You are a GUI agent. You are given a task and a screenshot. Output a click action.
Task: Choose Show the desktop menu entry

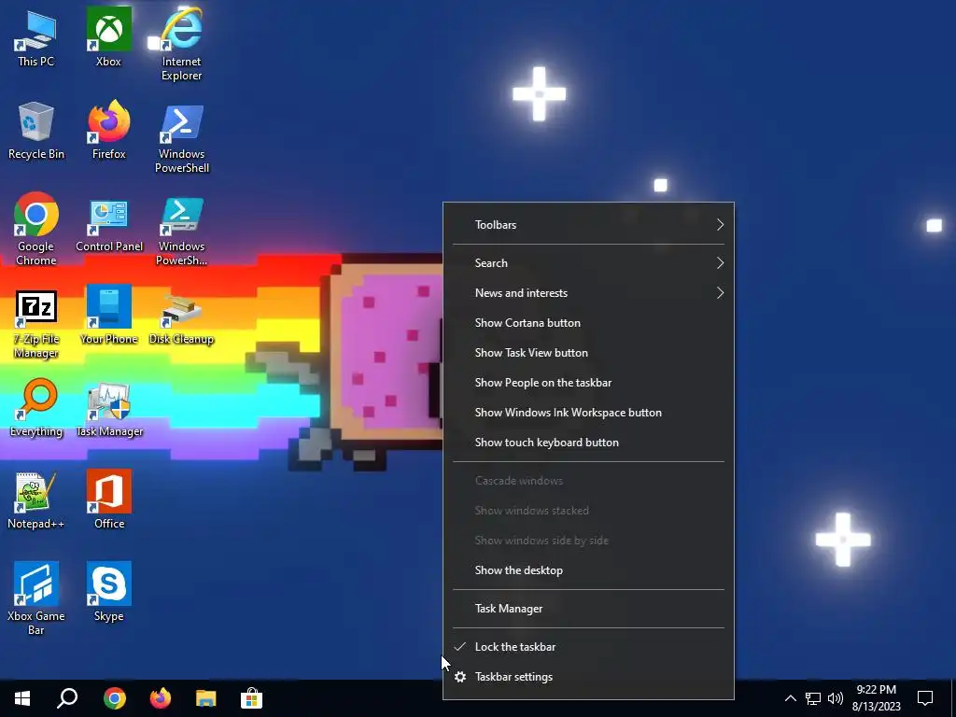(x=588, y=570)
